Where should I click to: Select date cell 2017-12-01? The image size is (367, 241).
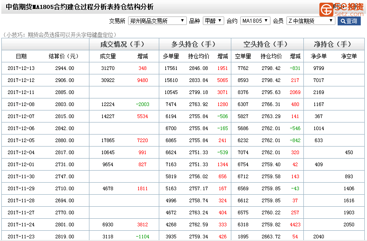coord(21,164)
